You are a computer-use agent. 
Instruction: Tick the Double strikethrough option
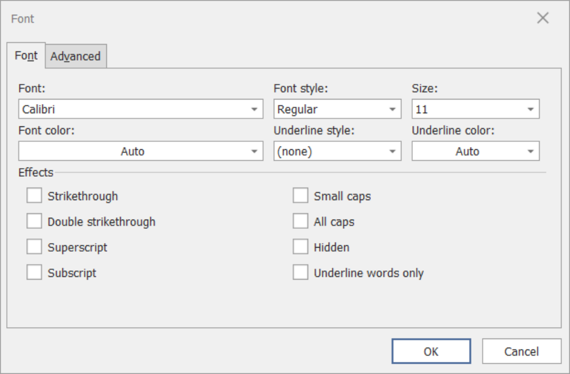click(x=34, y=221)
